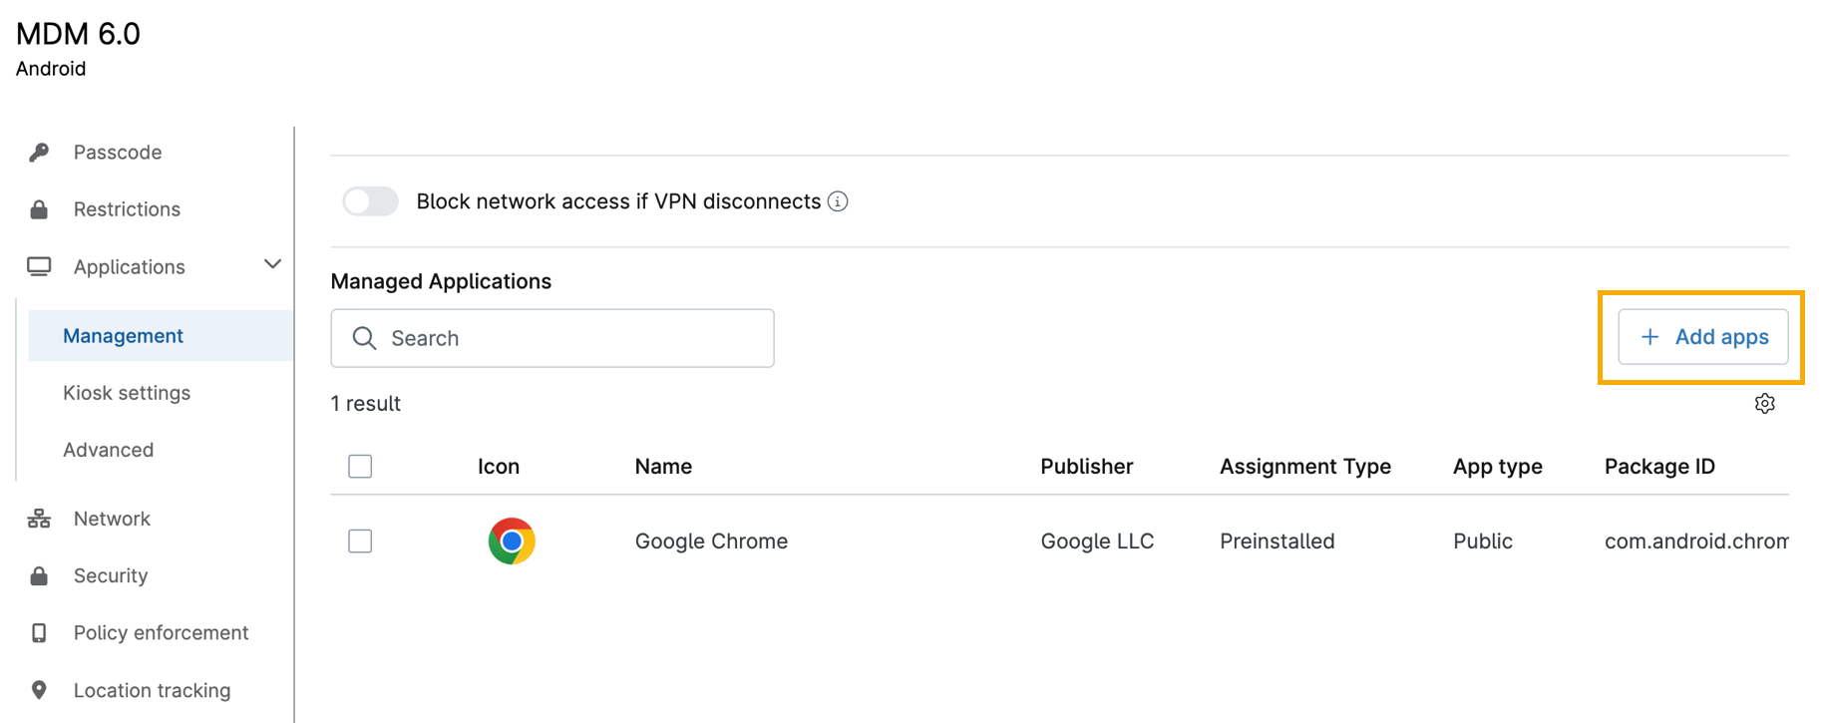Click the Restrictions lock icon
The height and width of the screenshot is (723, 1823).
pyautogui.click(x=39, y=209)
